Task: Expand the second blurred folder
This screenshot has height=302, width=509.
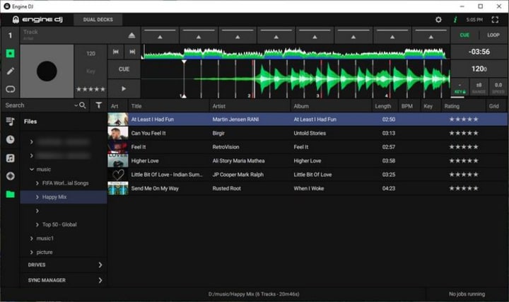Action: coord(32,156)
